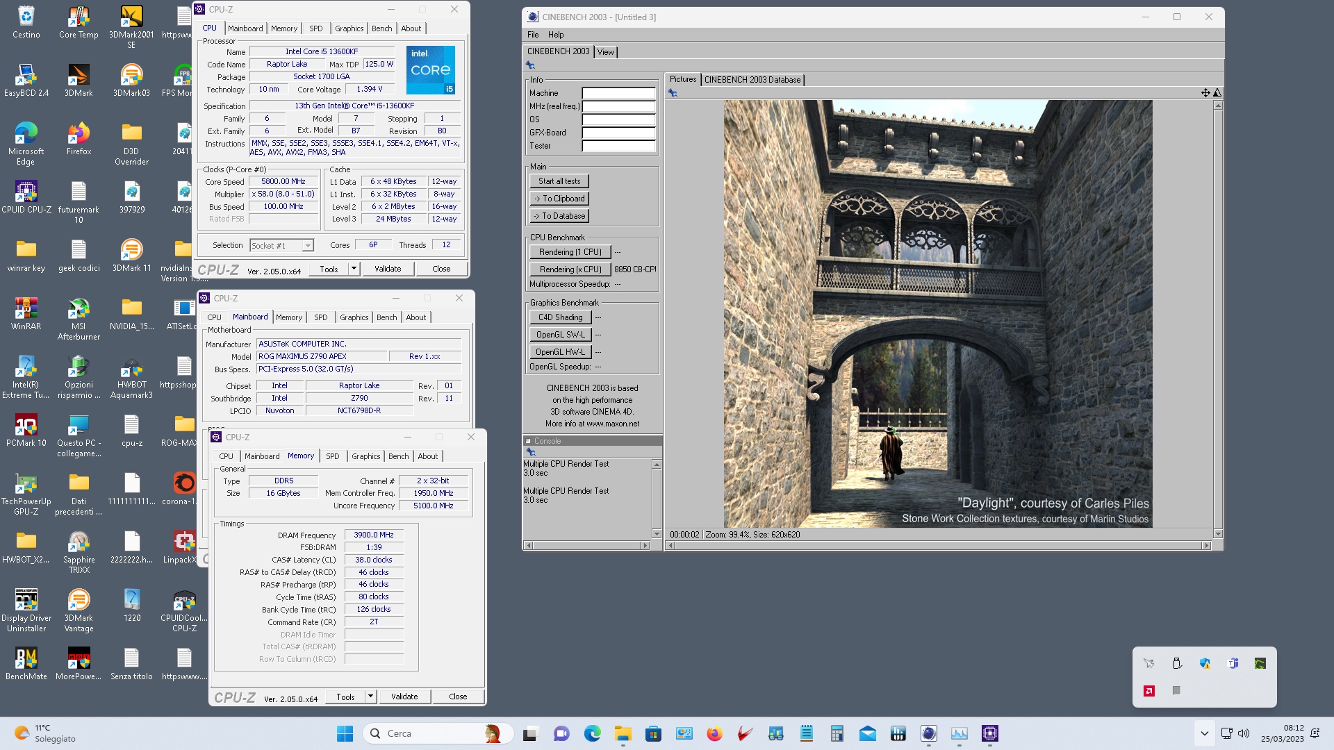
Task: Click the taskbar Cerca search box
Action: [438, 733]
